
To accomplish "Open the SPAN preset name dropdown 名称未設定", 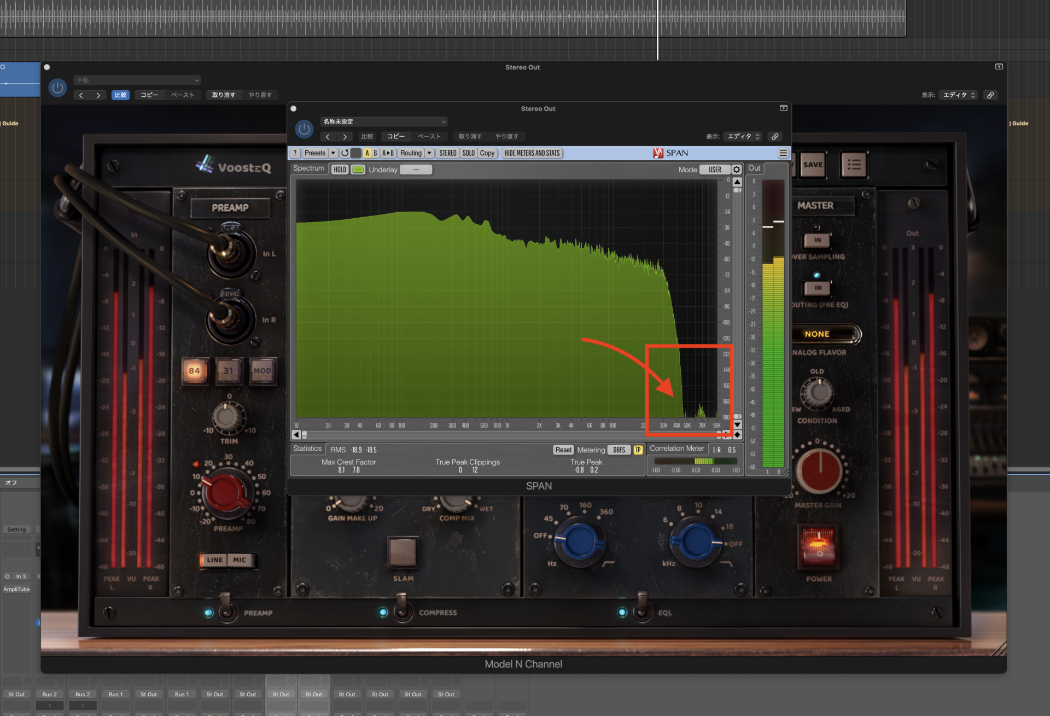I will 384,121.
